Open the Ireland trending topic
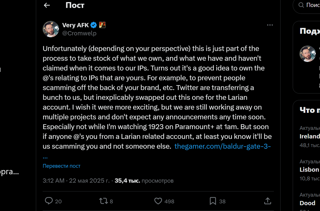 click(310, 136)
